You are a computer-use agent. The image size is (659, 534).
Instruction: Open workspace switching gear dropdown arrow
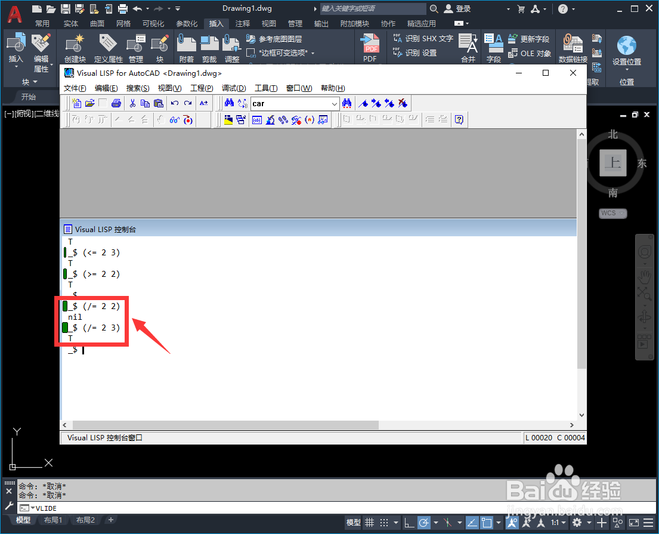589,523
